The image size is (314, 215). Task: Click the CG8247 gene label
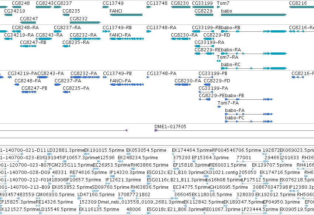pyautogui.click(x=29, y=18)
